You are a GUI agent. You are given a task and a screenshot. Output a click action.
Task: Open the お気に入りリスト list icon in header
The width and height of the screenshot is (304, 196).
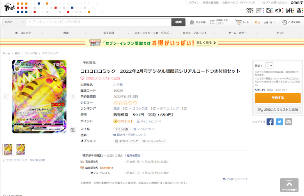pyautogui.click(x=212, y=22)
